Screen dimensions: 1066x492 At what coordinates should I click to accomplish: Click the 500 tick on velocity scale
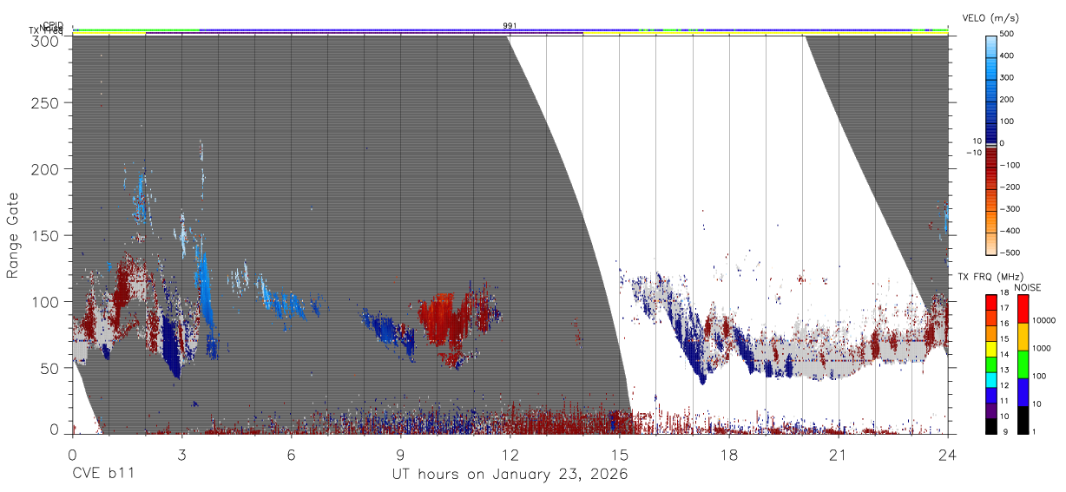point(1009,35)
